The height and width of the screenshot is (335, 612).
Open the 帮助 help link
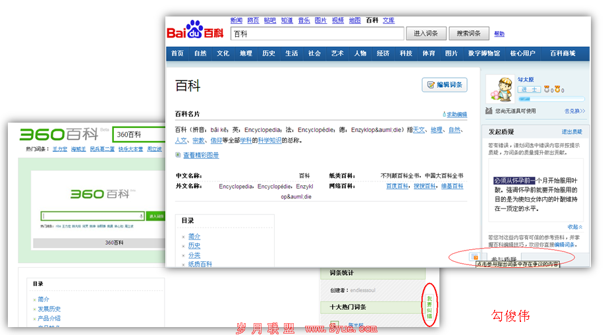(499, 34)
